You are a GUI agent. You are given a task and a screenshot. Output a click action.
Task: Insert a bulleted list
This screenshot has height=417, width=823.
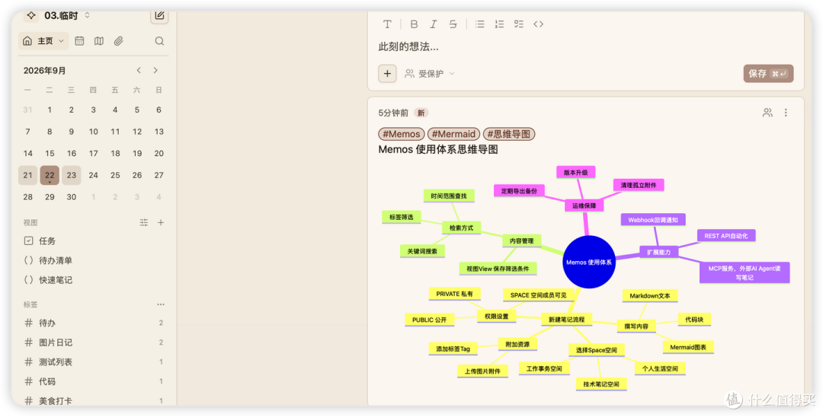point(480,24)
